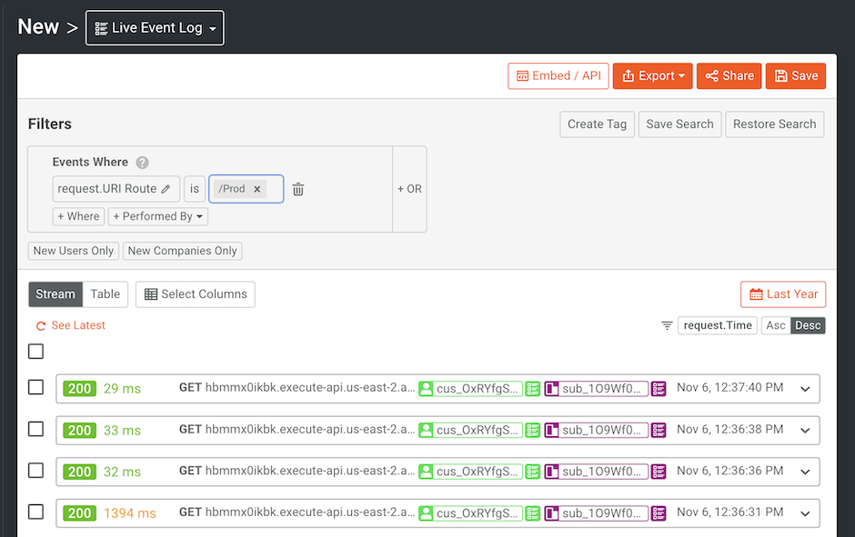This screenshot has height=537, width=855.
Task: Expand the 12:37:40 PM event row
Action: (805, 389)
